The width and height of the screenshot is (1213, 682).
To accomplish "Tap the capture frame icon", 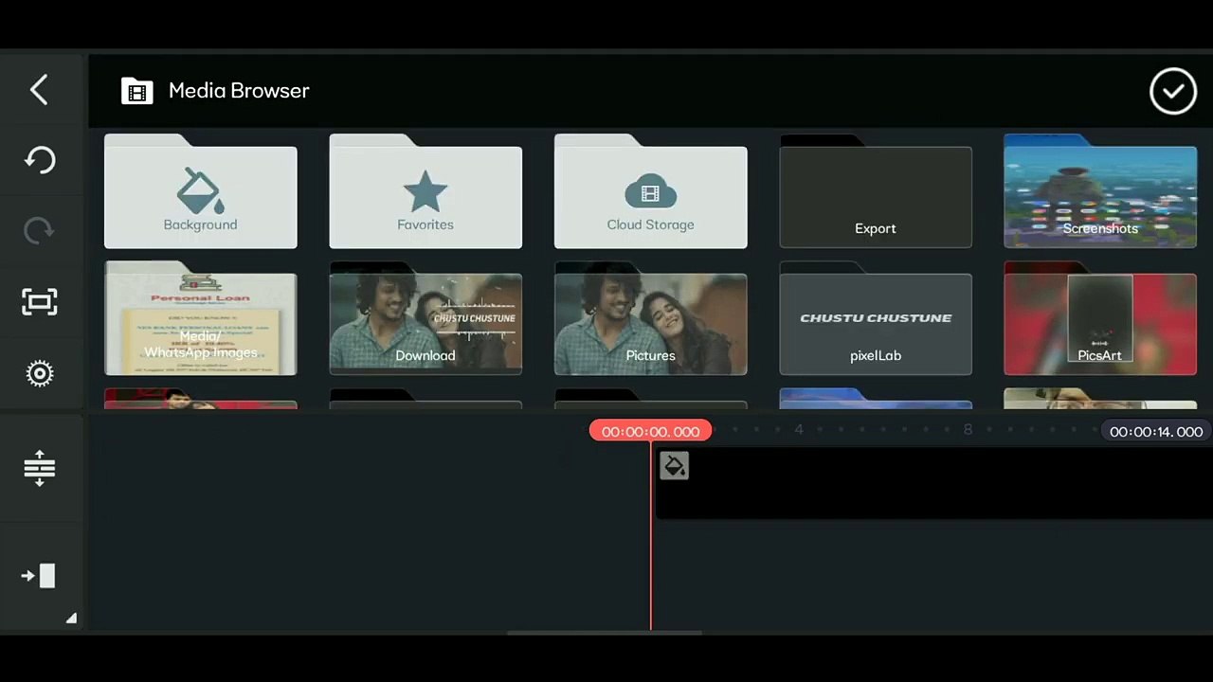I will pos(40,302).
